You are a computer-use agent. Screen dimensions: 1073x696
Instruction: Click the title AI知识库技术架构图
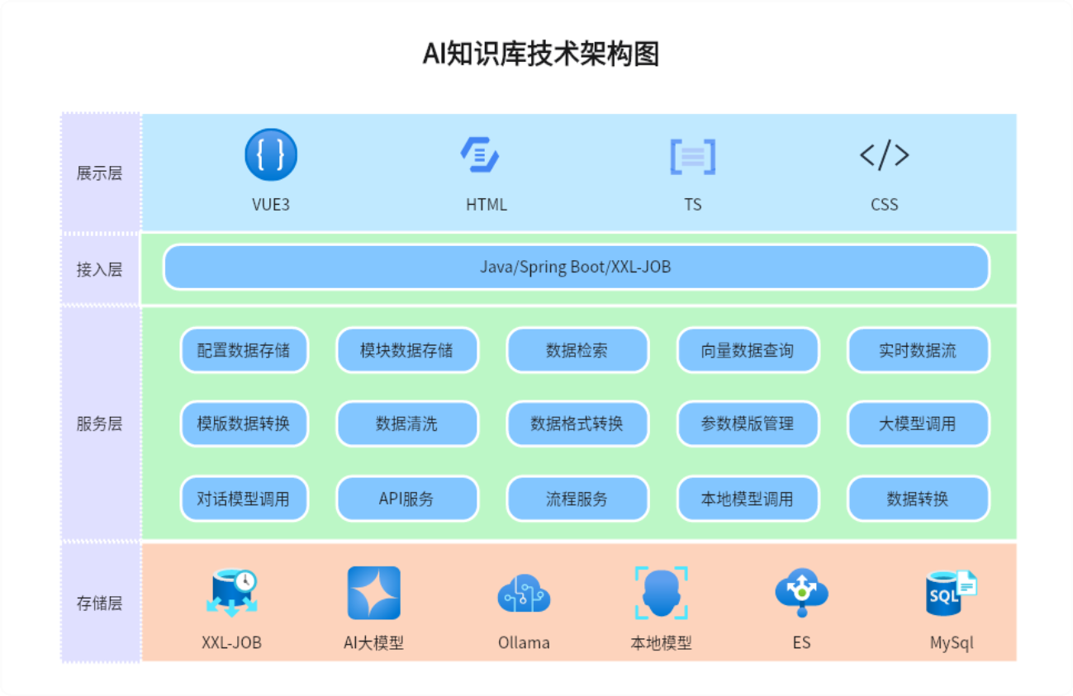pyautogui.click(x=541, y=54)
